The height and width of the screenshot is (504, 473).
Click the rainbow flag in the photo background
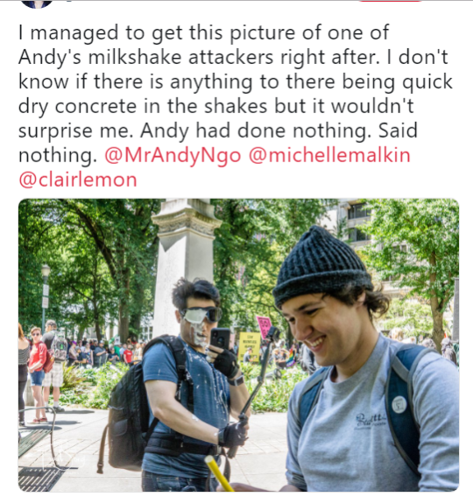(x=291, y=357)
